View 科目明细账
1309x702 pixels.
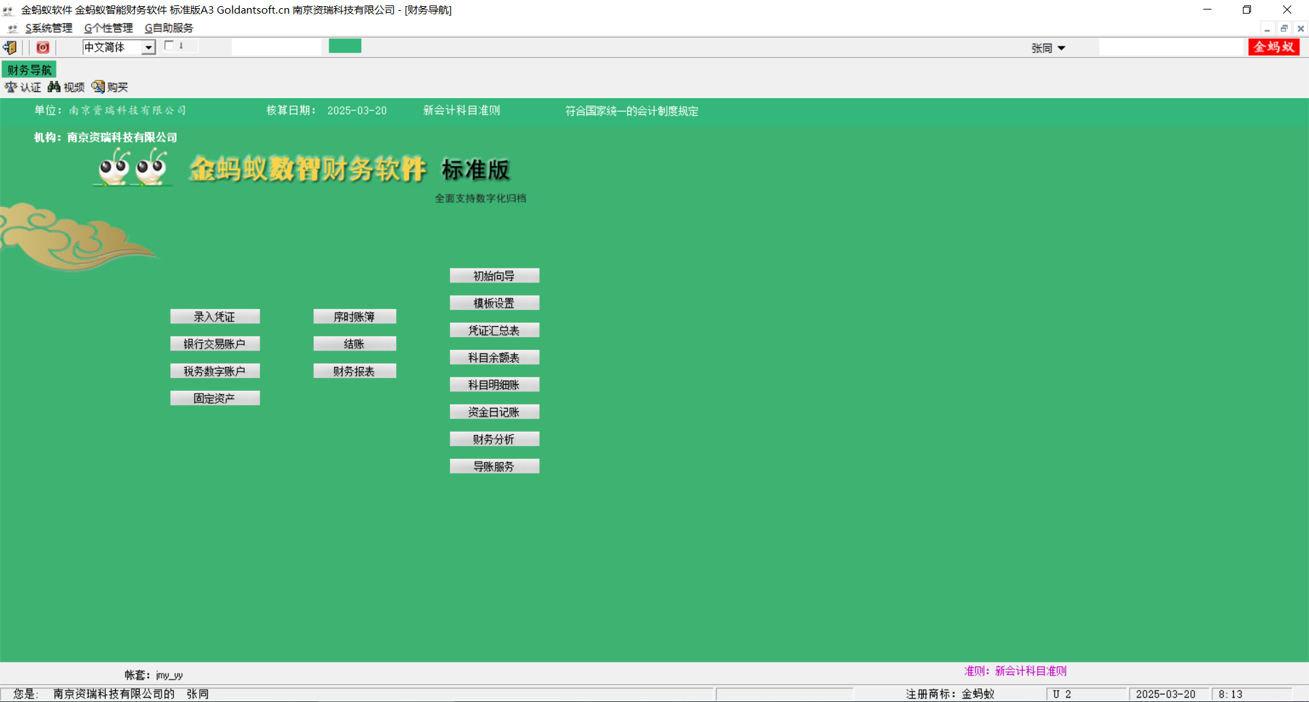(x=494, y=385)
